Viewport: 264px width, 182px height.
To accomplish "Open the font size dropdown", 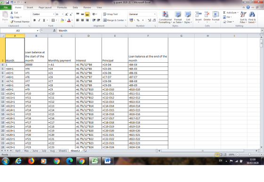I will [62, 14].
